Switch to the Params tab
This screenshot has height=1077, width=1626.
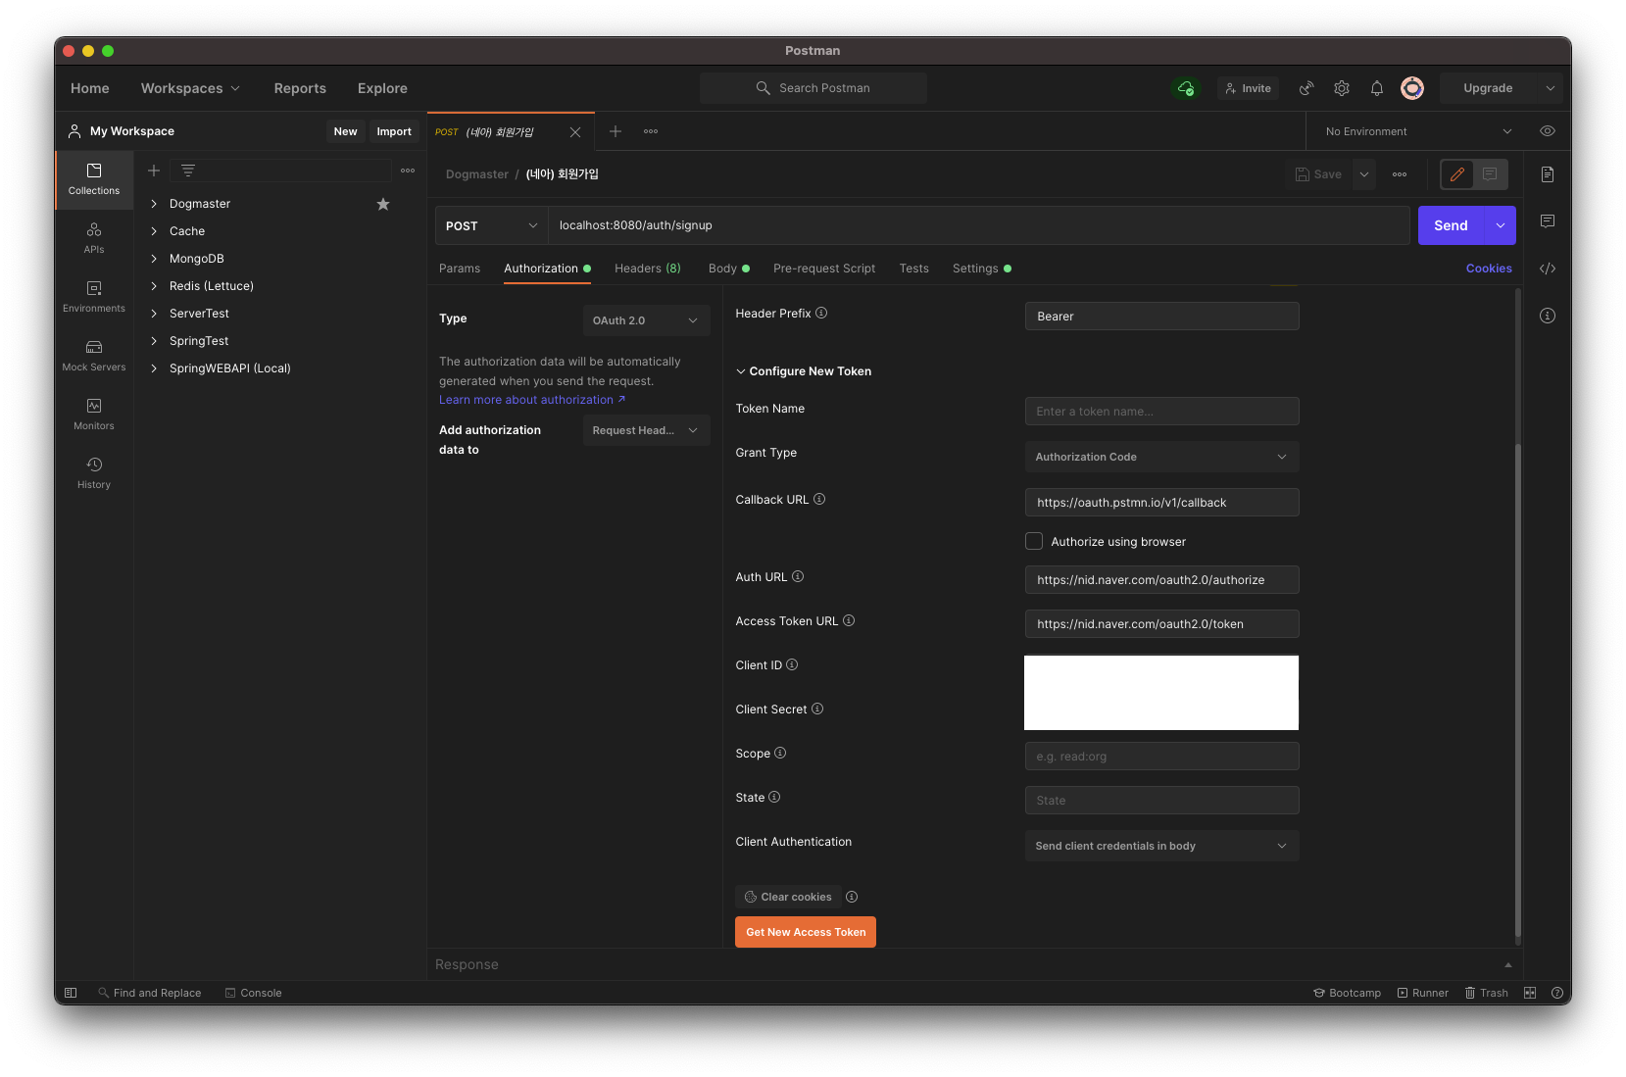[x=460, y=269]
